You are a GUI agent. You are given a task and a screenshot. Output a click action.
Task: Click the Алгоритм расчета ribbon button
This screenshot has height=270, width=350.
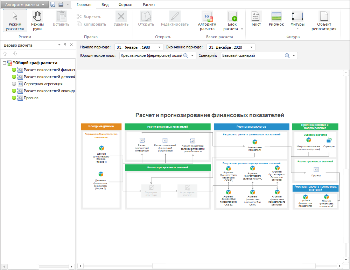click(x=207, y=21)
